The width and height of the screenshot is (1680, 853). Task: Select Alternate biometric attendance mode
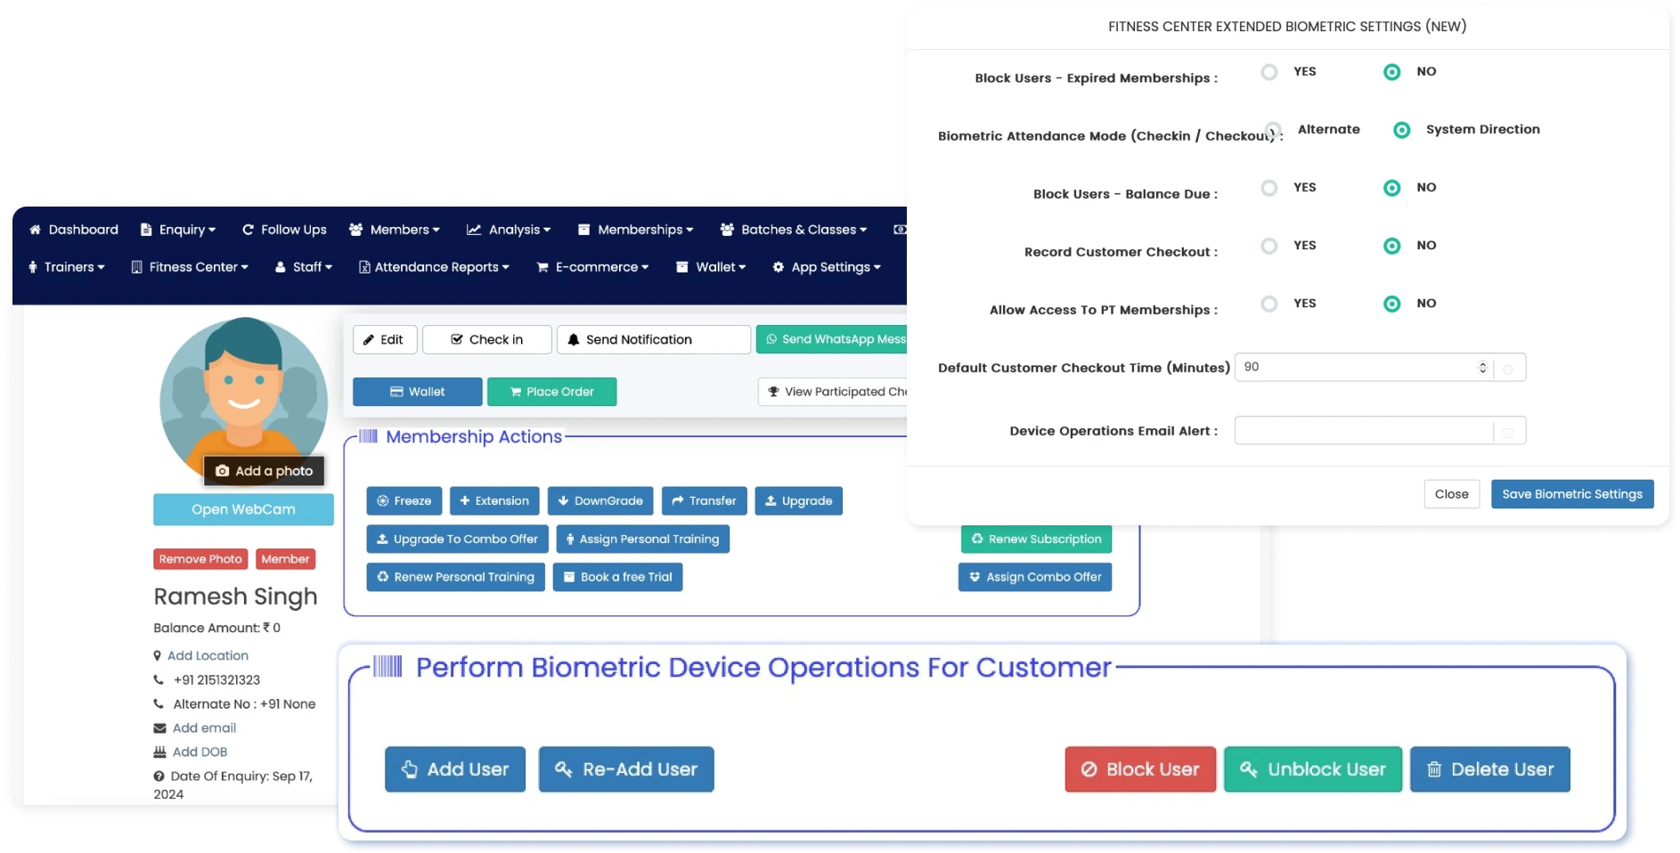point(1274,130)
